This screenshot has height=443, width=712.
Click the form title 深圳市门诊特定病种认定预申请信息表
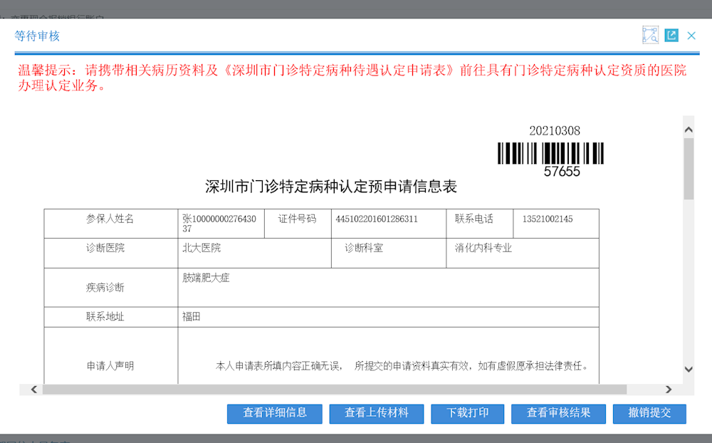tap(331, 187)
